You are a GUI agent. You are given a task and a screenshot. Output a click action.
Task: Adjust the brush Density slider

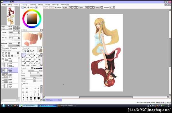pyautogui.click(x=36, y=76)
